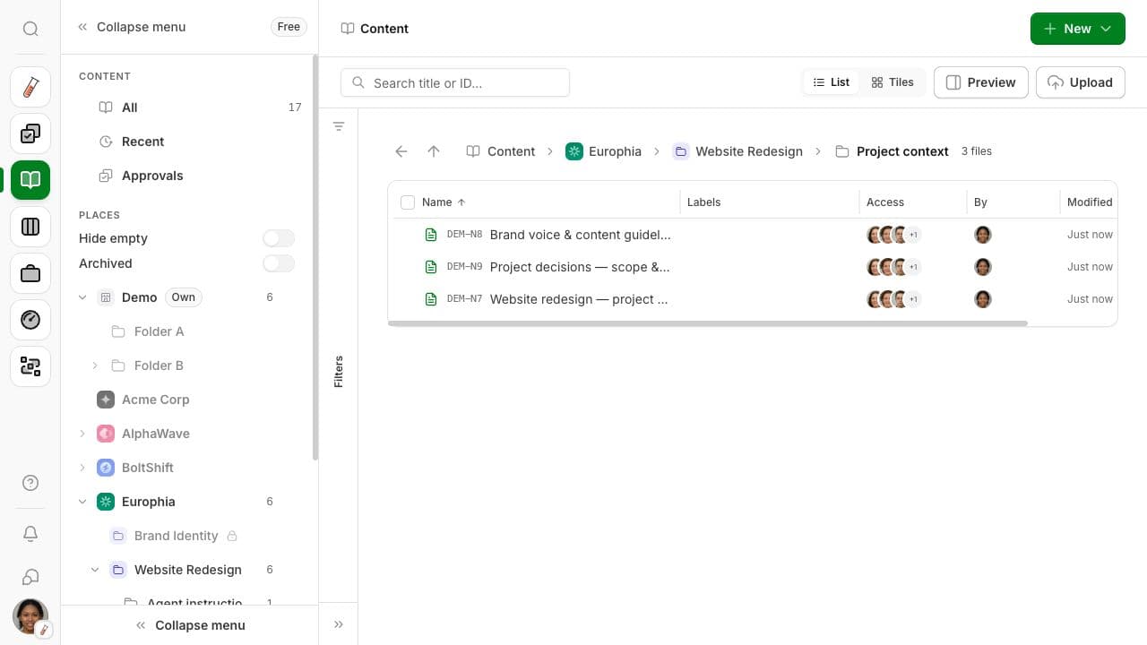
Task: Collapse the Demo place tree
Action: [82, 297]
